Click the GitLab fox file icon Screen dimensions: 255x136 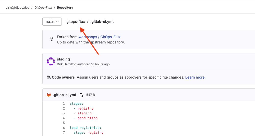pos(49,95)
